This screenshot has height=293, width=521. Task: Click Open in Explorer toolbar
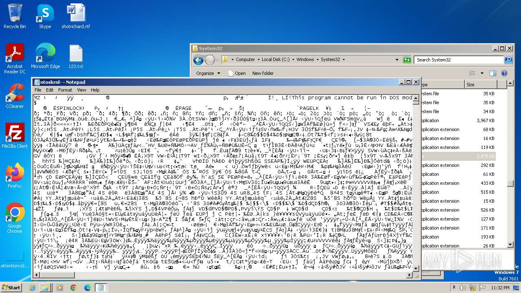click(x=236, y=73)
